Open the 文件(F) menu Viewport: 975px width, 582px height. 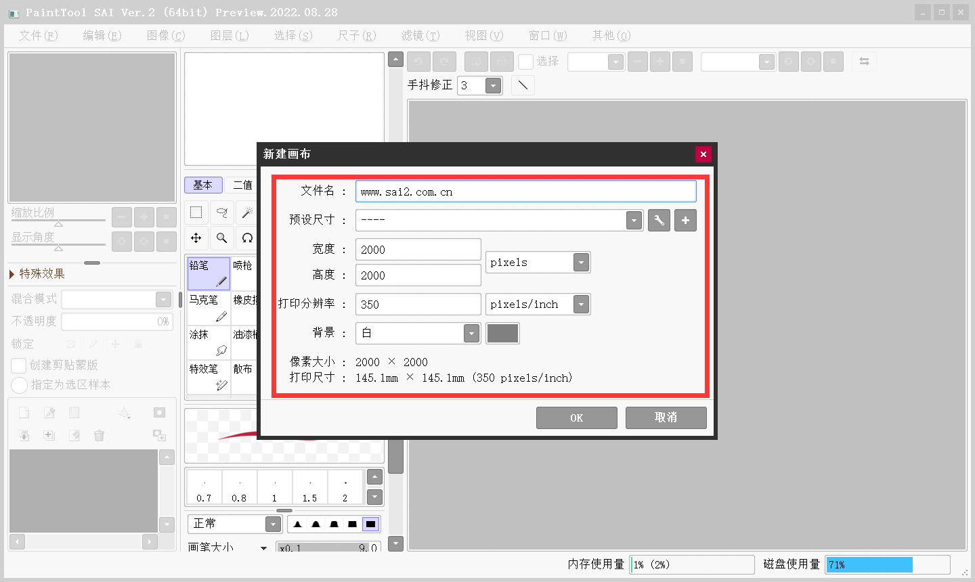coord(39,35)
